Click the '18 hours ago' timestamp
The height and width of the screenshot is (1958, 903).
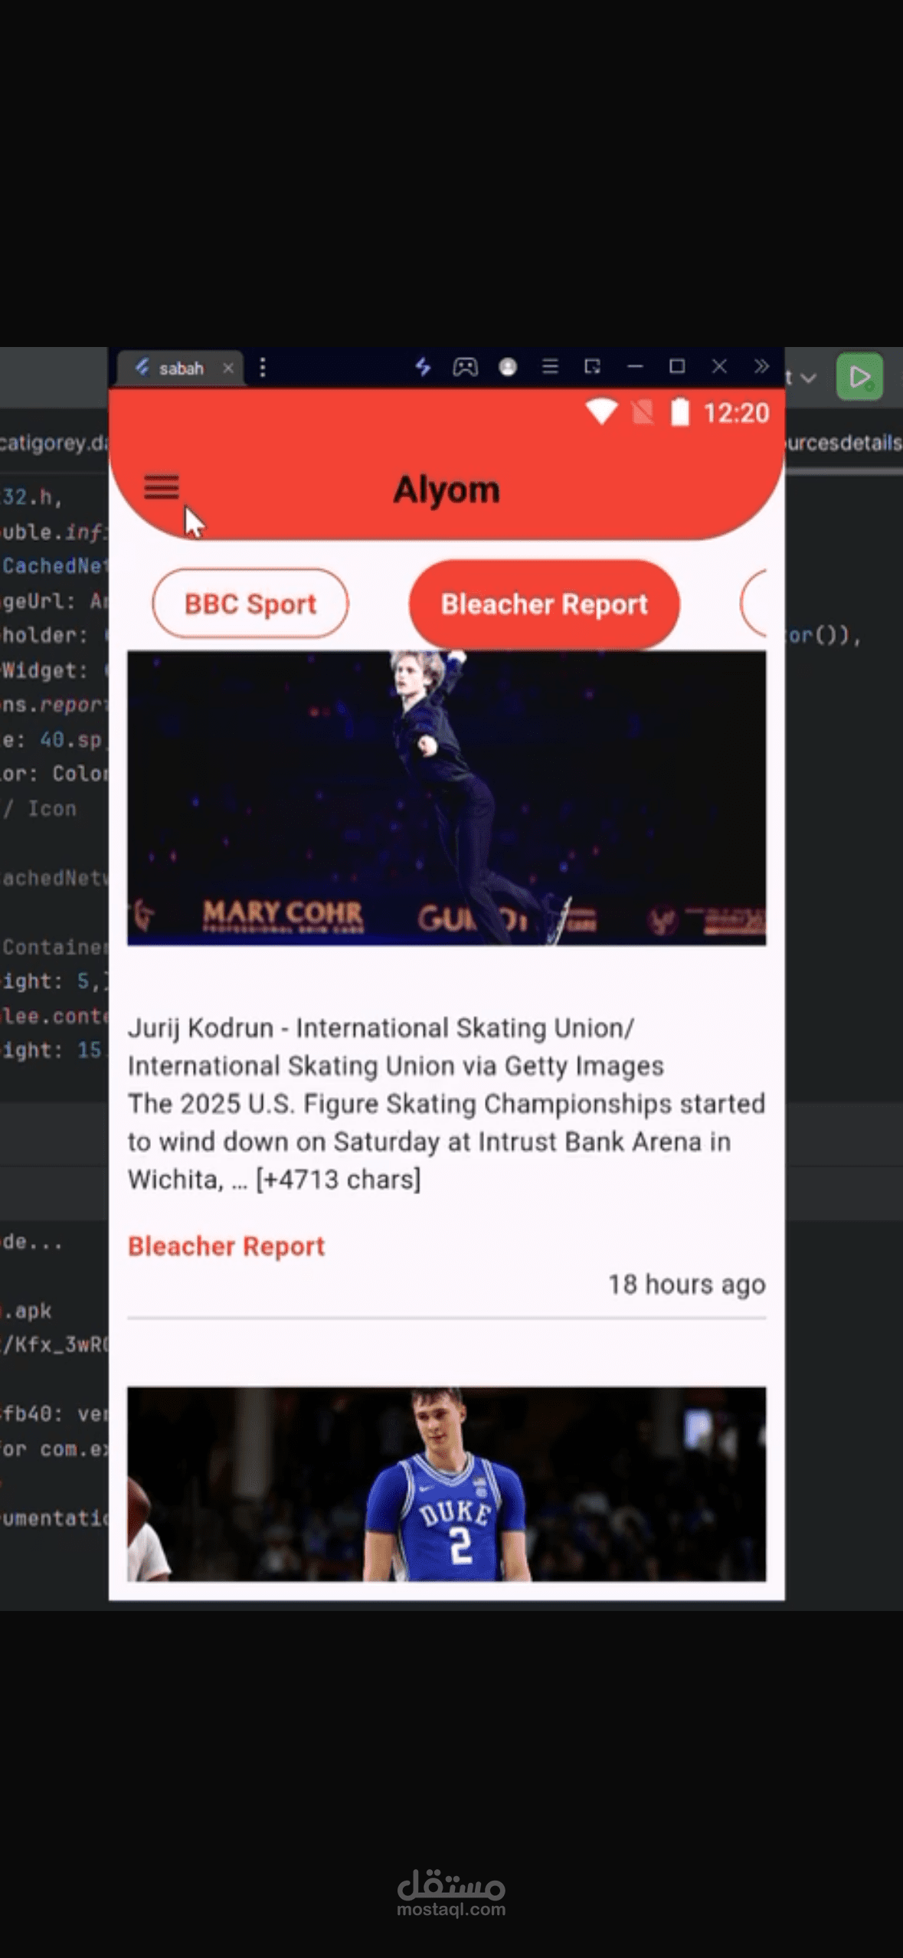click(686, 1285)
